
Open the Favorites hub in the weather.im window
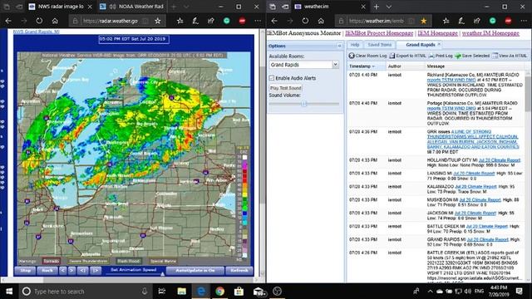(x=446, y=21)
